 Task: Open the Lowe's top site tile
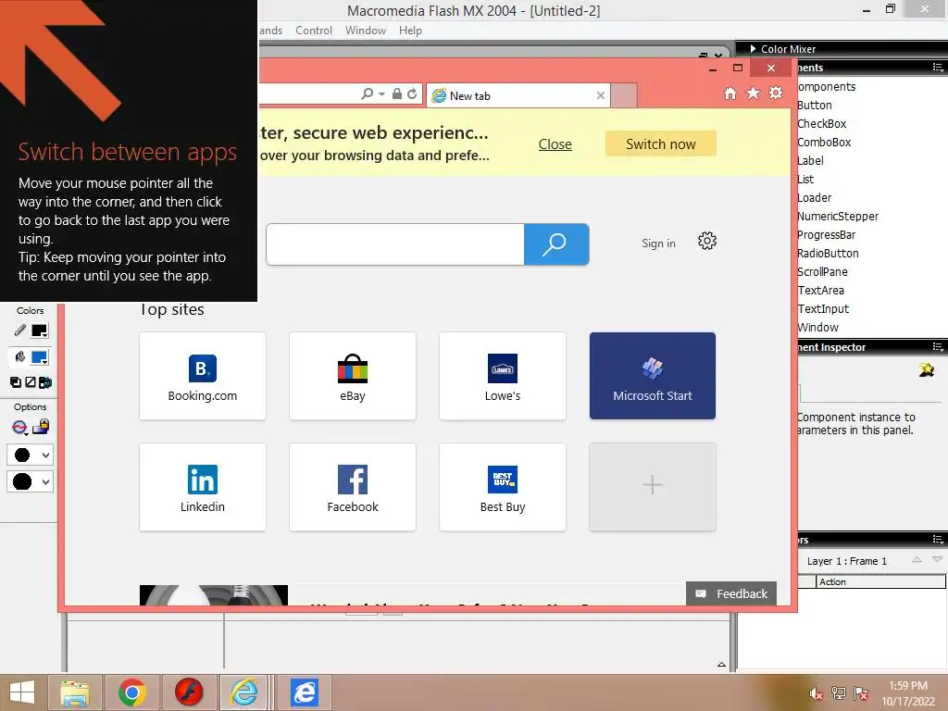503,376
